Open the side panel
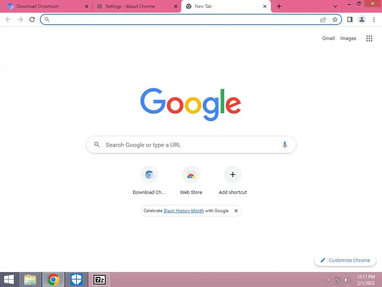382x287 pixels. pos(350,19)
